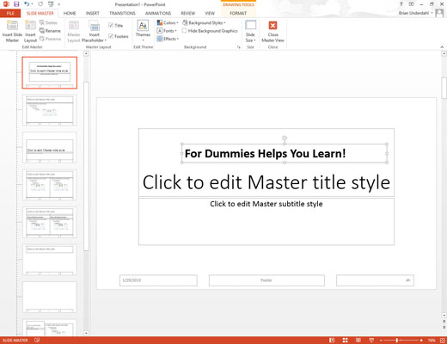Click the Preserve master button
447x344 pixels.
coord(50,39)
